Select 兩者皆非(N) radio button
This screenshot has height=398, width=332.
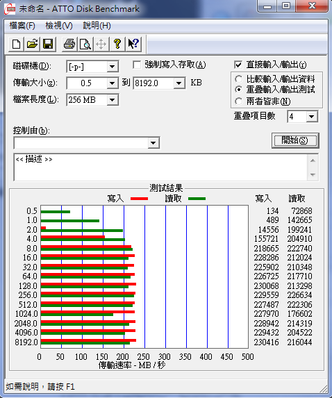click(238, 101)
